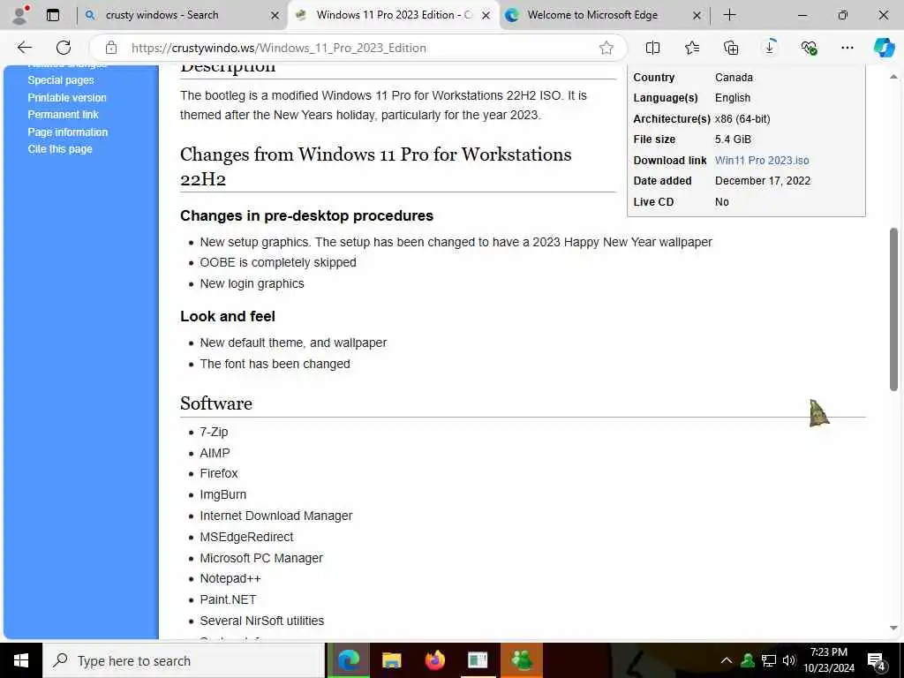The image size is (904, 678).
Task: Show hidden system tray icons
Action: tap(727, 660)
